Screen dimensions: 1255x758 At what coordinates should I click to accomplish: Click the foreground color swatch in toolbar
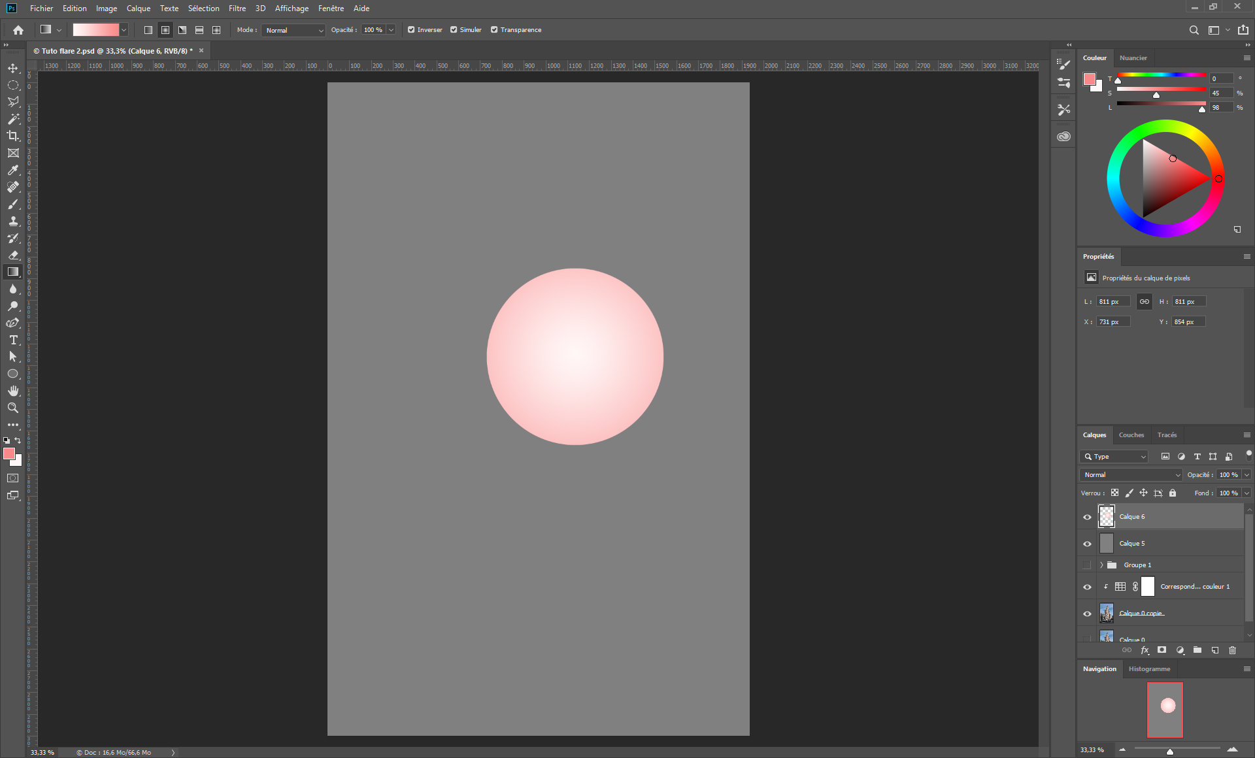pos(9,453)
